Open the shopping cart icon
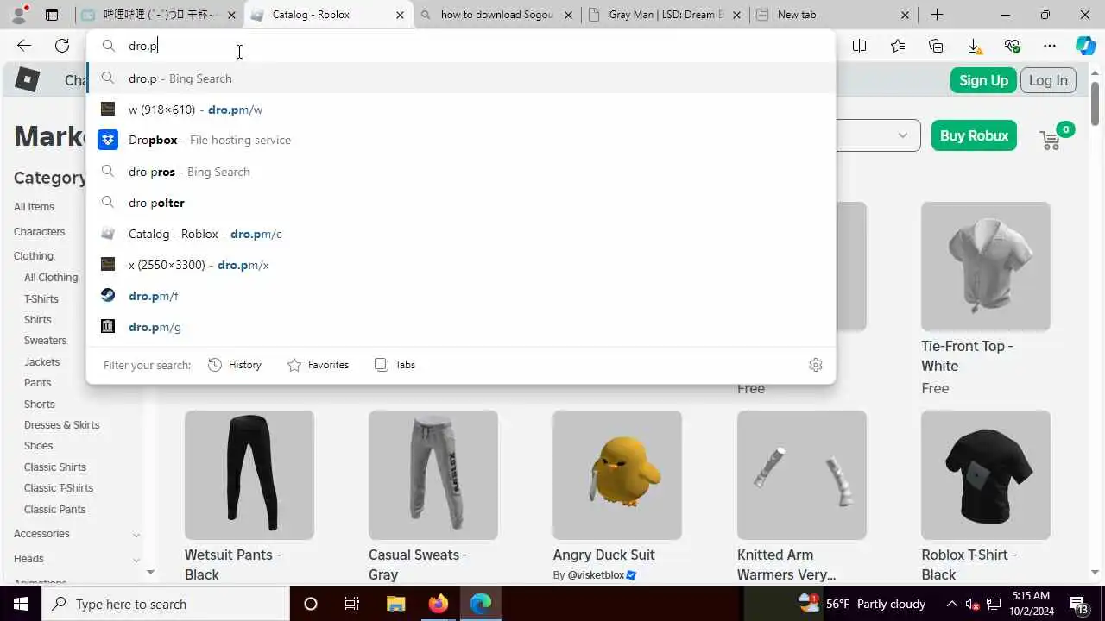The height and width of the screenshot is (621, 1105). [1050, 140]
